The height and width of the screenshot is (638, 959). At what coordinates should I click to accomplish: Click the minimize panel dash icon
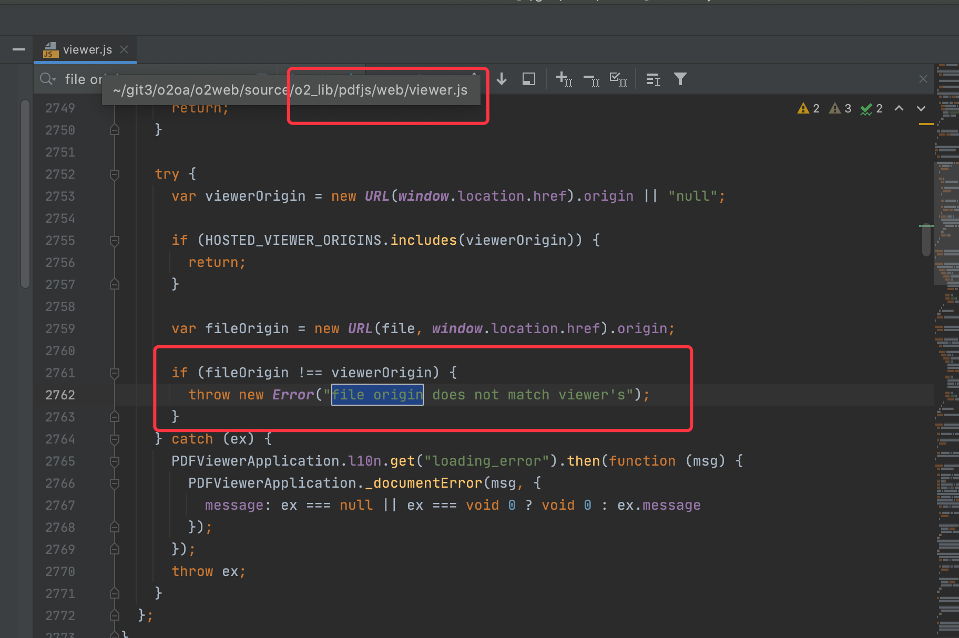pos(19,49)
